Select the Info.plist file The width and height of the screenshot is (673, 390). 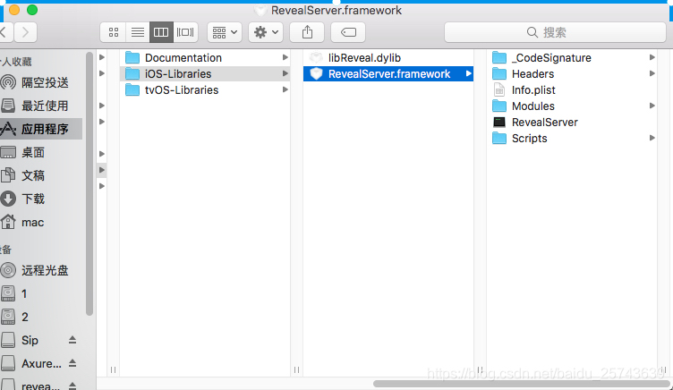click(x=574, y=90)
